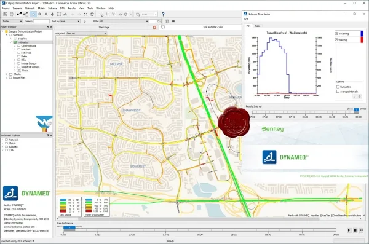Viewport: 369px width, 244px height.
Task: Click the Travelling blue color swatch
Action: click(x=362, y=34)
